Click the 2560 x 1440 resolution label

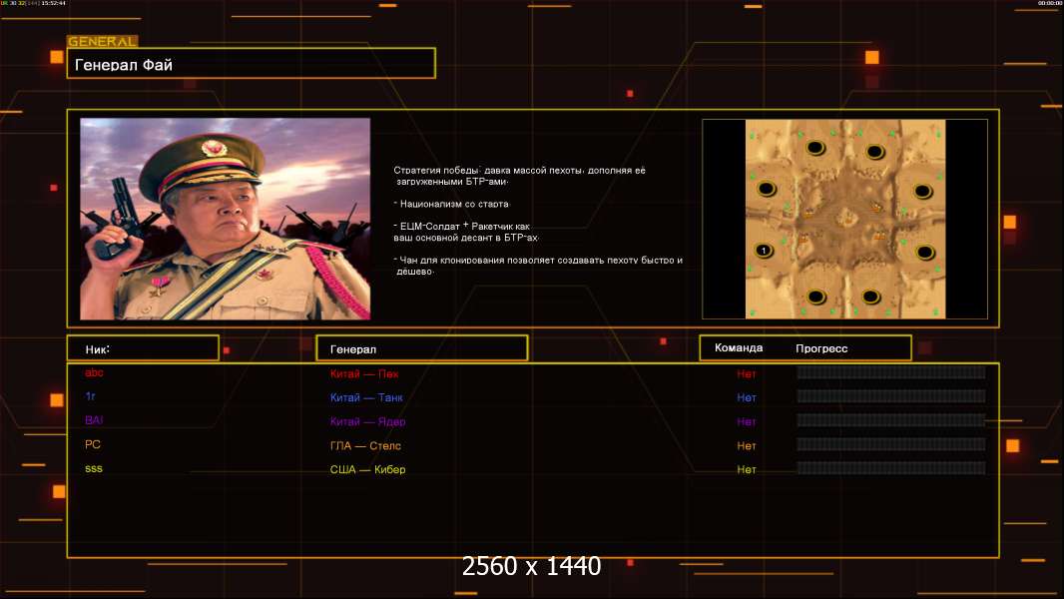pos(531,567)
